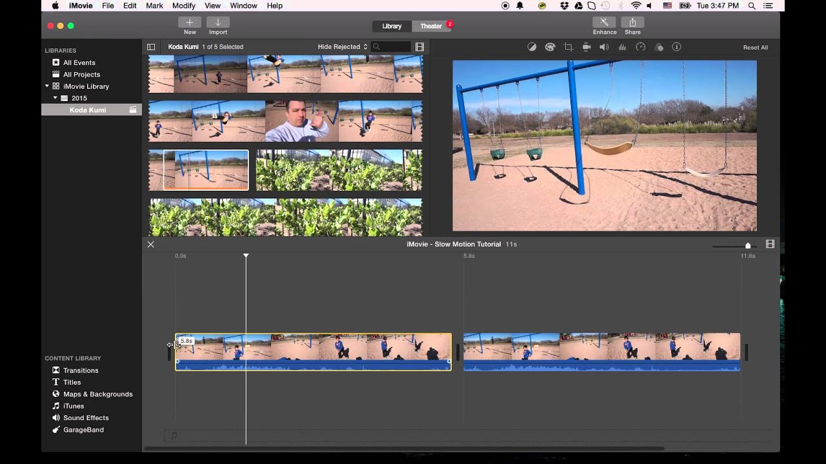
Task: Toggle the libraries sidebar list icon
Action: 151,47
